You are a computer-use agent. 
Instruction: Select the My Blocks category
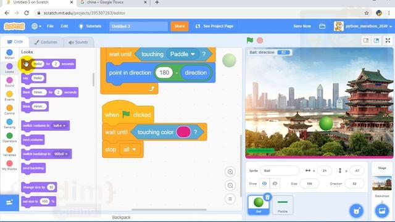(x=10, y=165)
